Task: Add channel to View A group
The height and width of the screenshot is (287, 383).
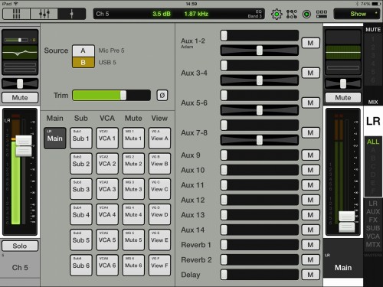Action: pos(159,139)
